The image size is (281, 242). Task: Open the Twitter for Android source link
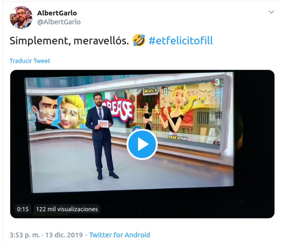(x=119, y=235)
